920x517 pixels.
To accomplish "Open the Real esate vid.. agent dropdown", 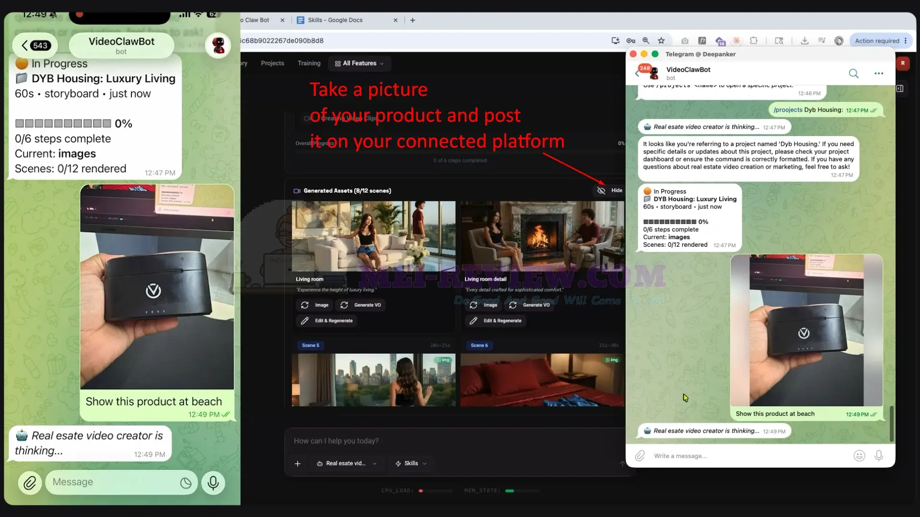I will point(347,463).
